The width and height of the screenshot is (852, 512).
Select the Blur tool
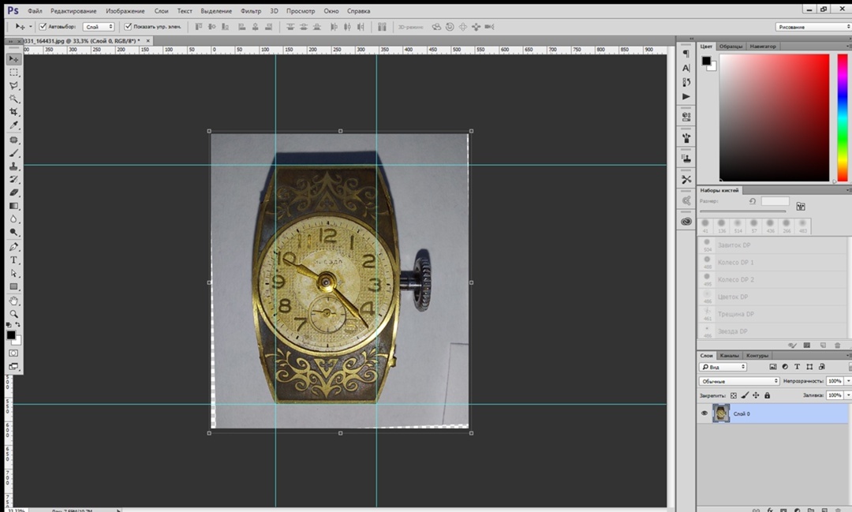point(13,219)
